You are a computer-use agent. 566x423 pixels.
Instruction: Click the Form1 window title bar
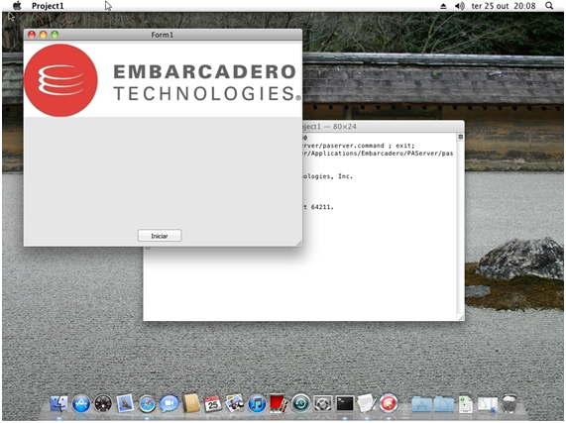[163, 35]
